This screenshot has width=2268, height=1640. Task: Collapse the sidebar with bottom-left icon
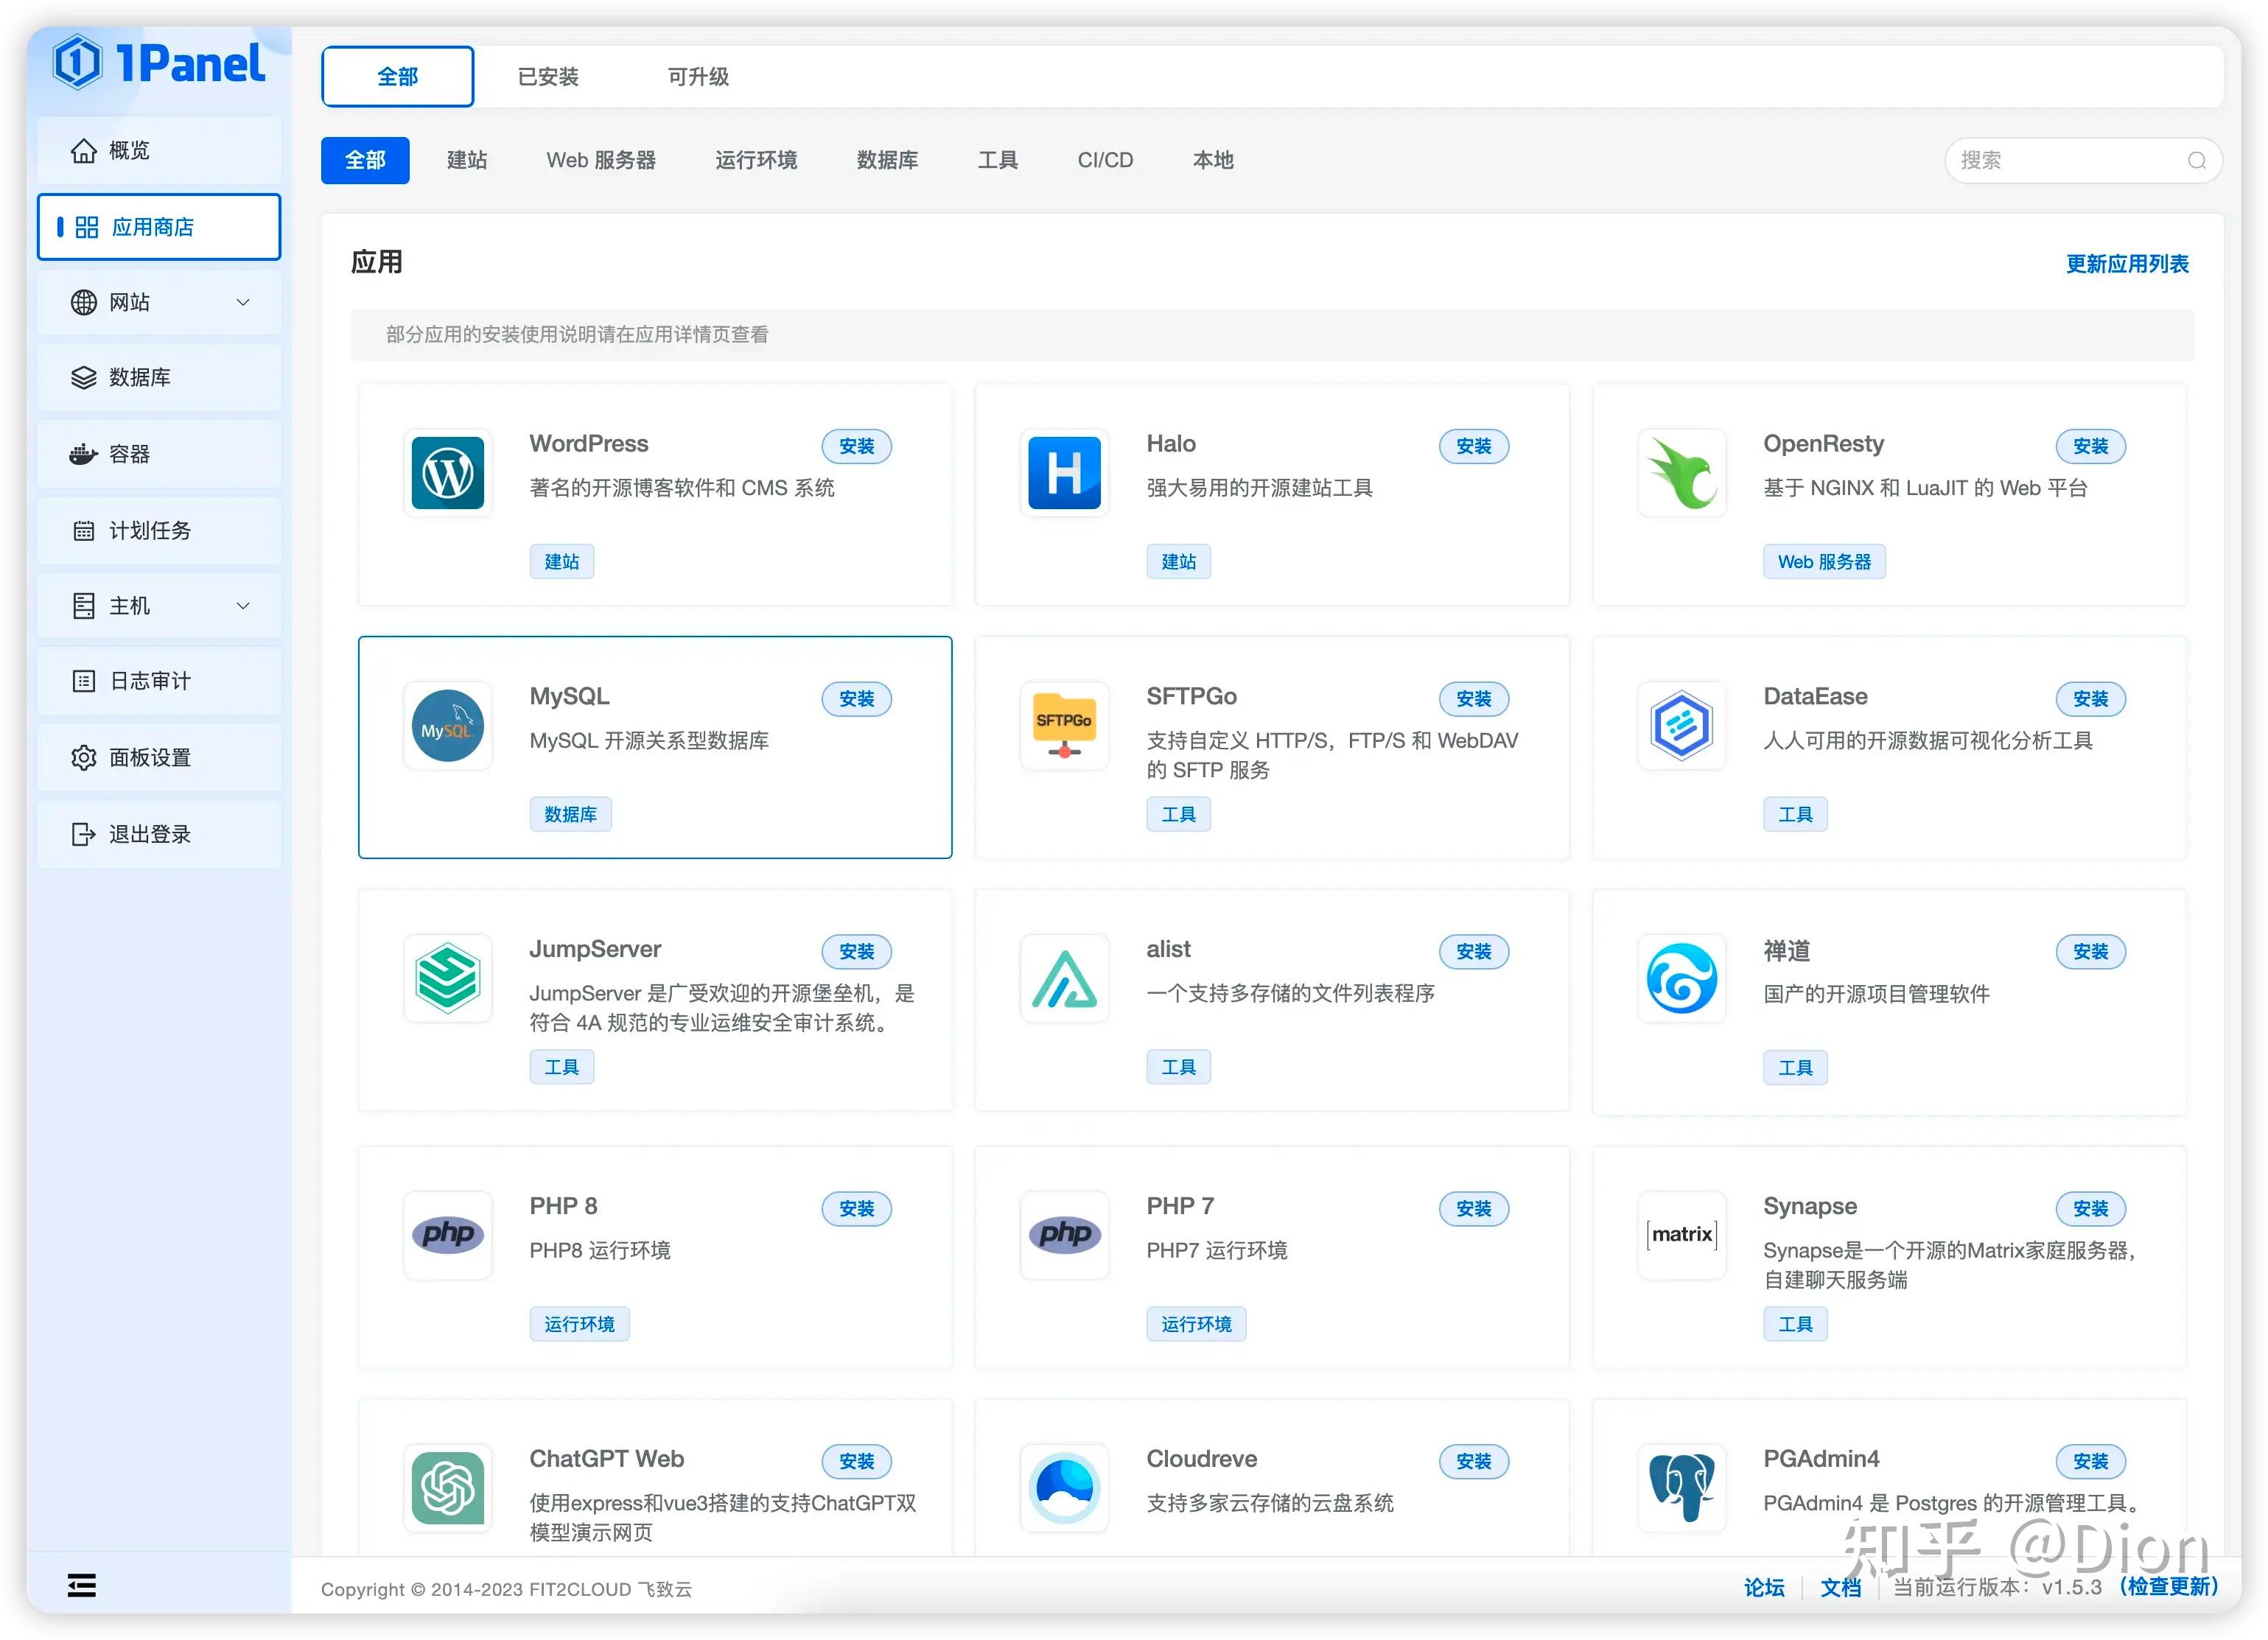(x=80, y=1585)
